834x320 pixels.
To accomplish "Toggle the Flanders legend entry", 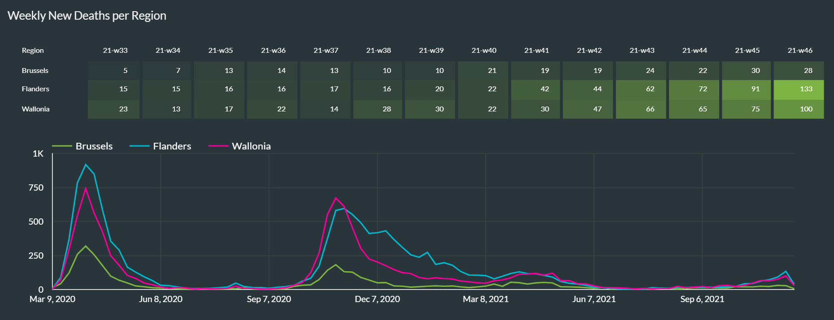I will (172, 146).
